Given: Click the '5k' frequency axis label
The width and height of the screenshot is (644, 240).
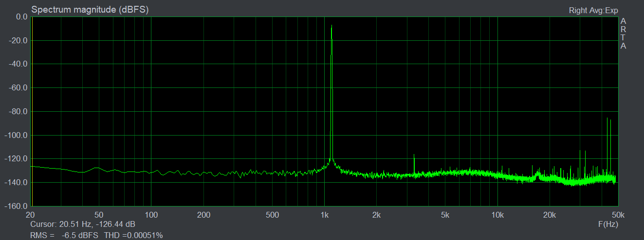Looking at the screenshot, I should pos(445,215).
